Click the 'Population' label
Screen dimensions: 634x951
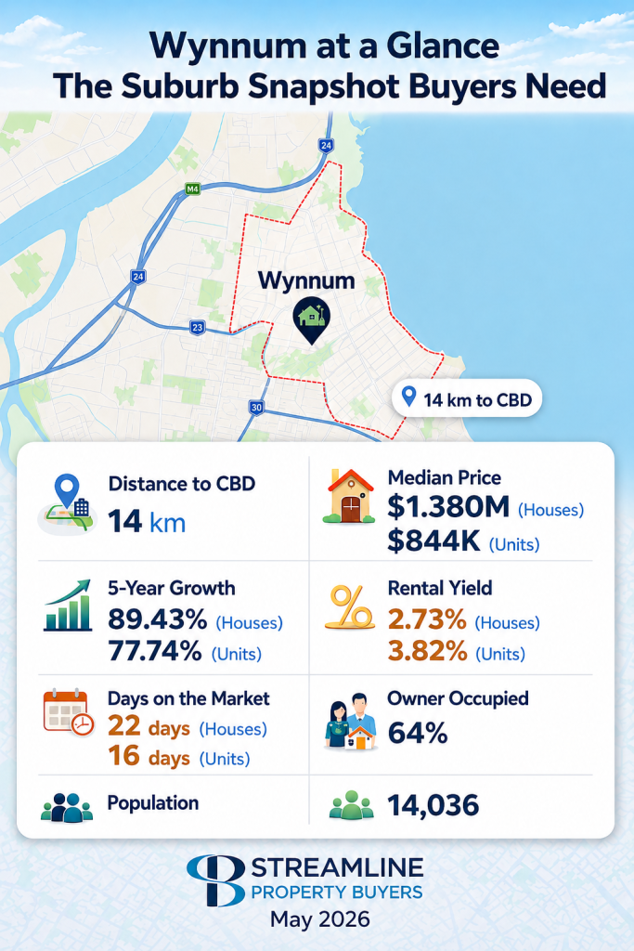pyautogui.click(x=153, y=803)
